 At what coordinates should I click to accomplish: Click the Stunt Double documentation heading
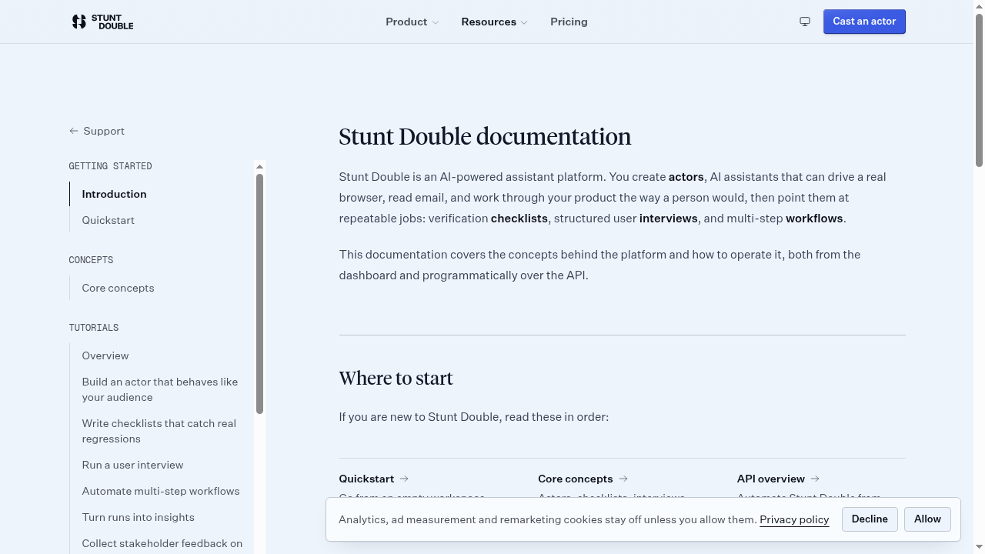485,137
